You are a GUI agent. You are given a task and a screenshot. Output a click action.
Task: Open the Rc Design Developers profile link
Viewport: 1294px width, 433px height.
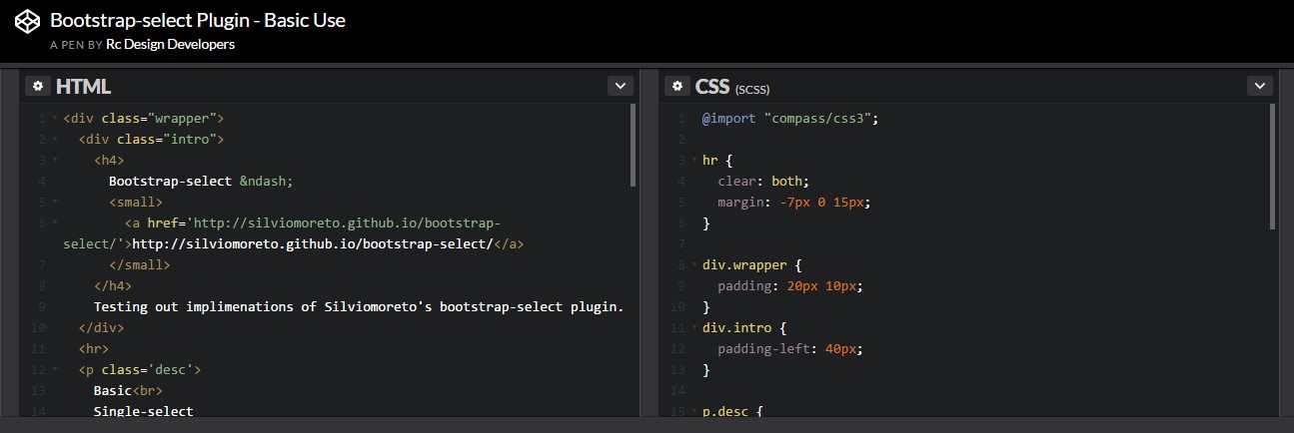coord(170,45)
